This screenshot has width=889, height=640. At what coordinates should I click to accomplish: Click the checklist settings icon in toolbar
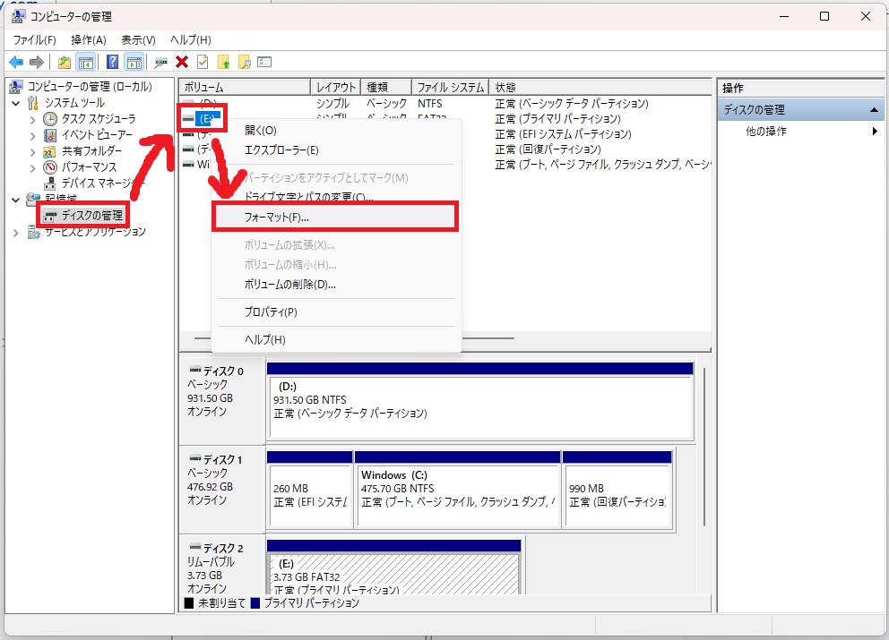coord(264,62)
